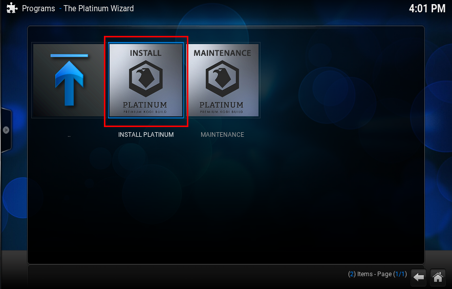452x289 pixels.
Task: Expand the left side options panel
Action: click(6, 130)
